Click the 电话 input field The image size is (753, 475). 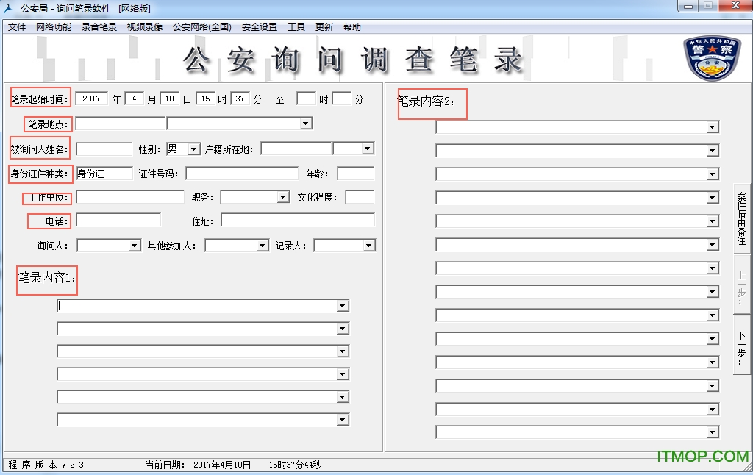click(x=118, y=220)
